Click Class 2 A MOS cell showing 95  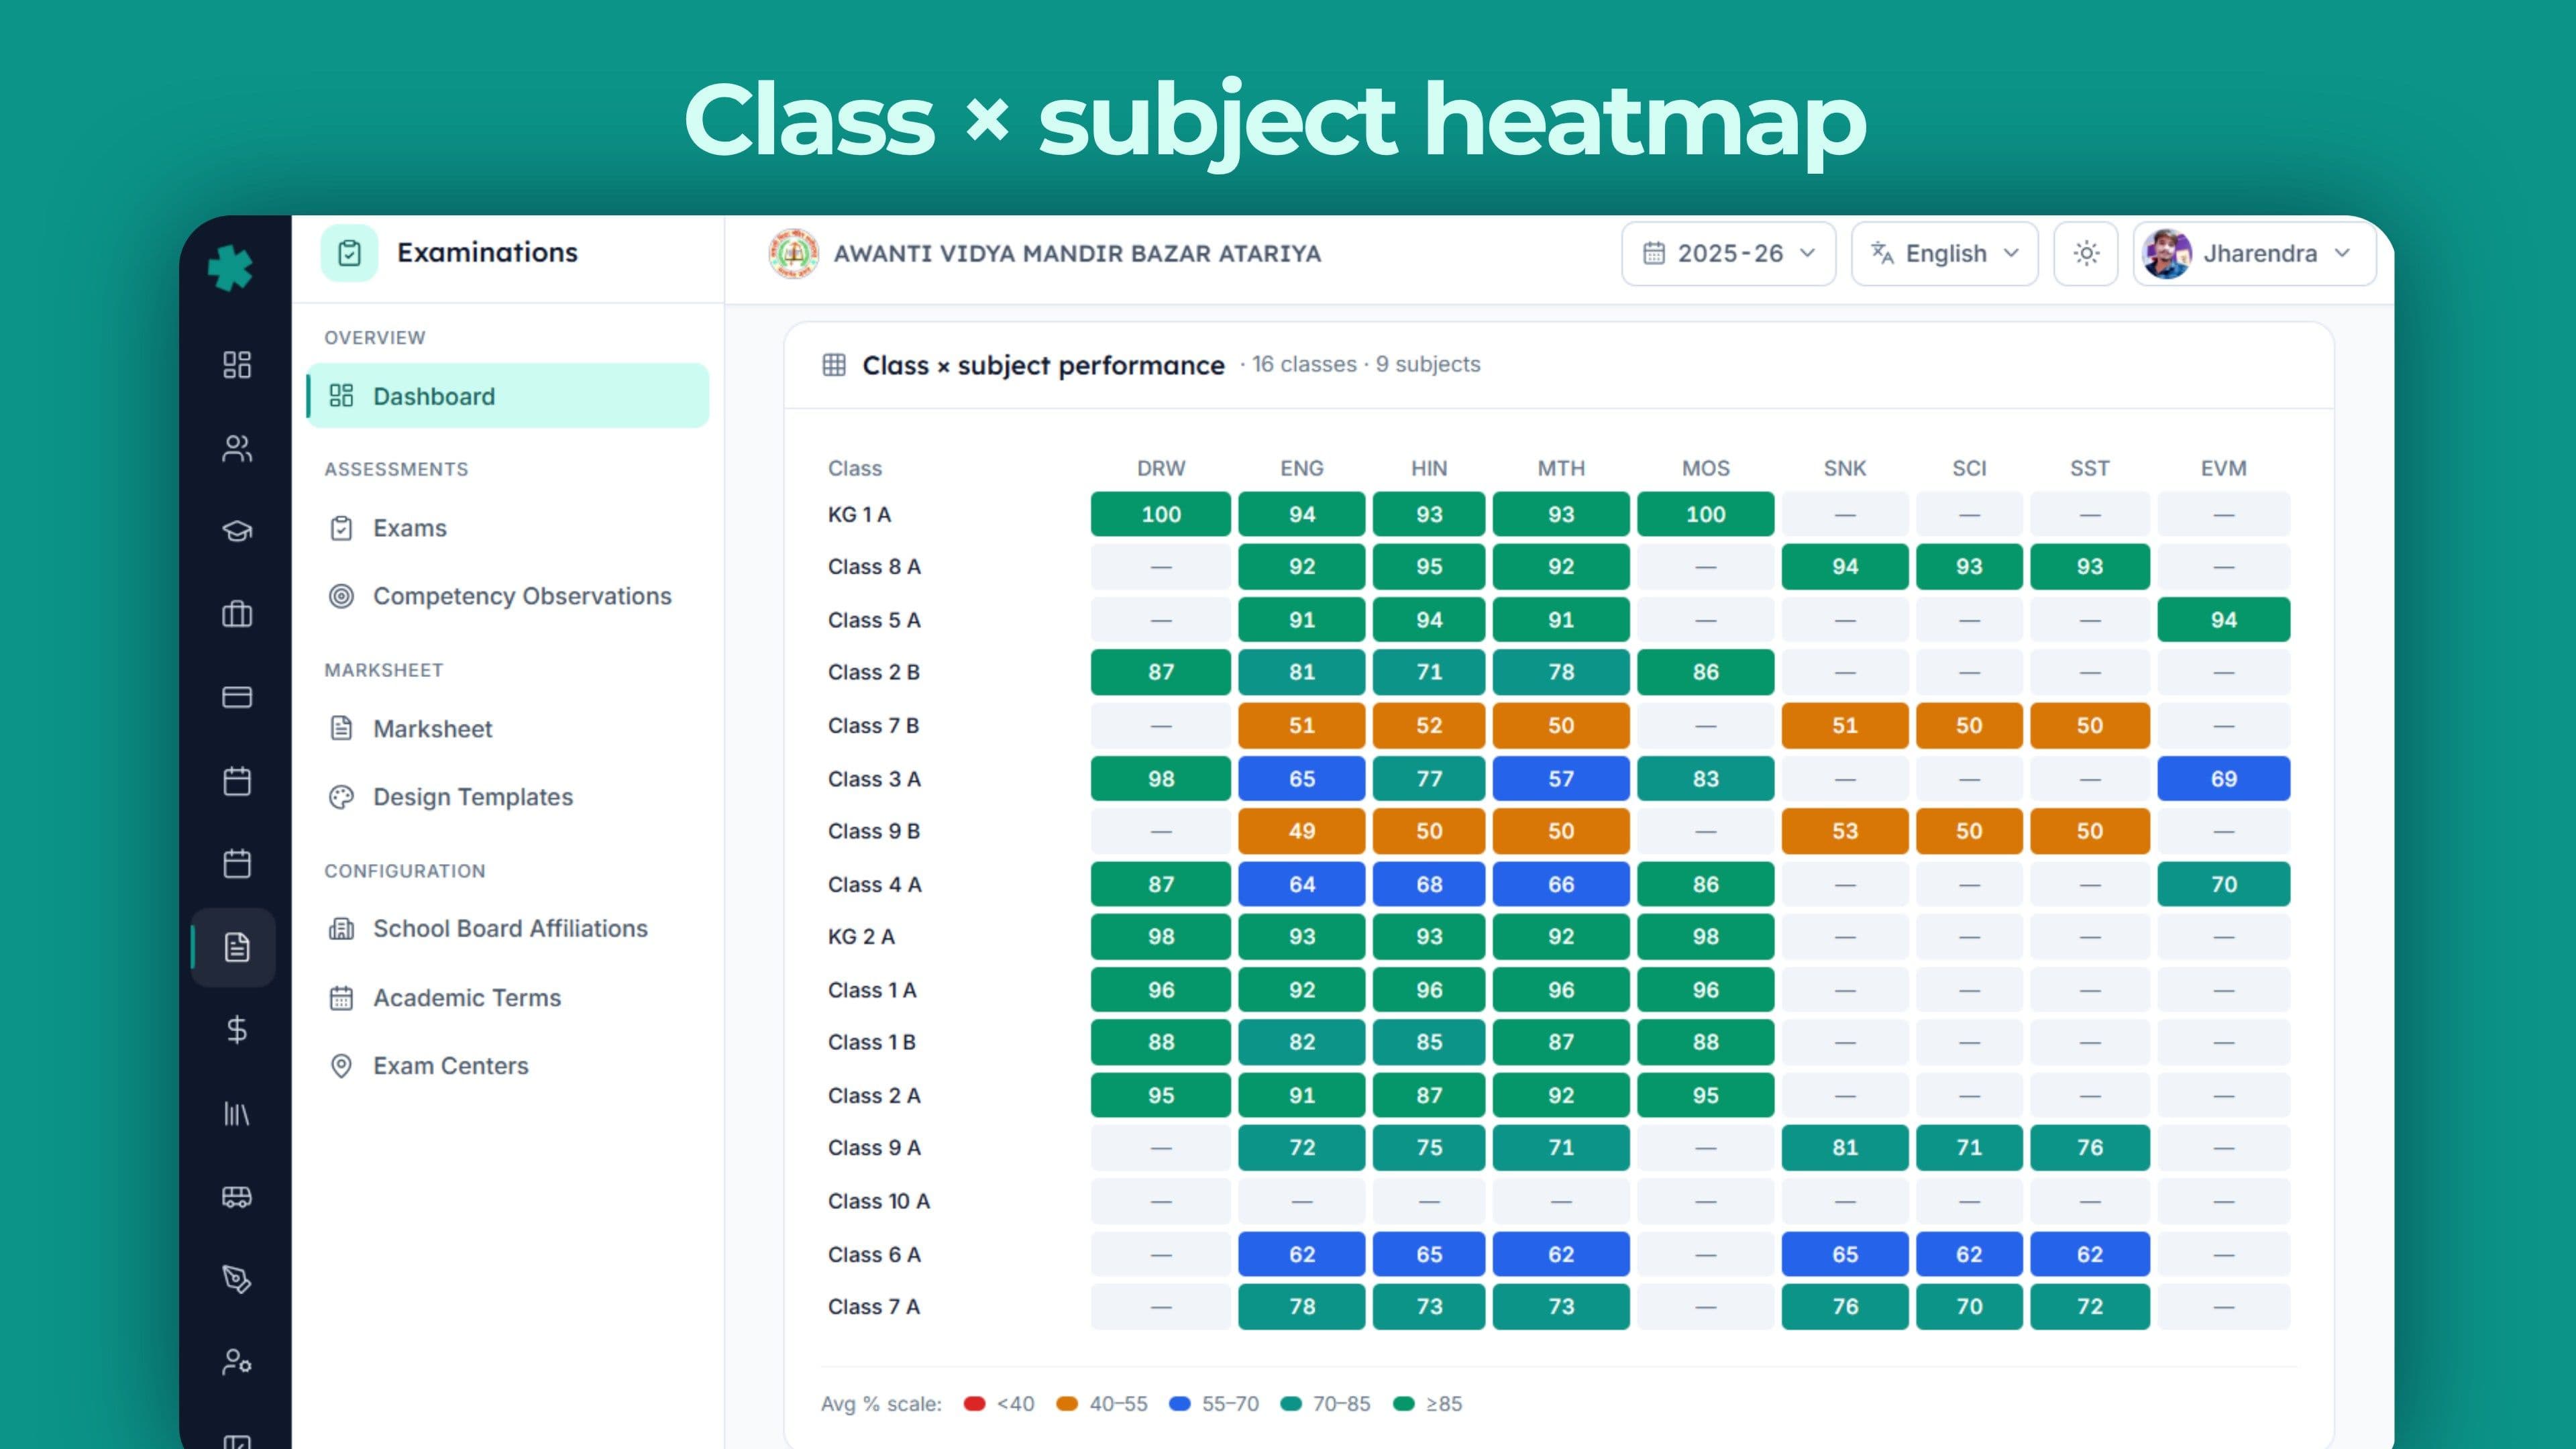[1705, 1095]
